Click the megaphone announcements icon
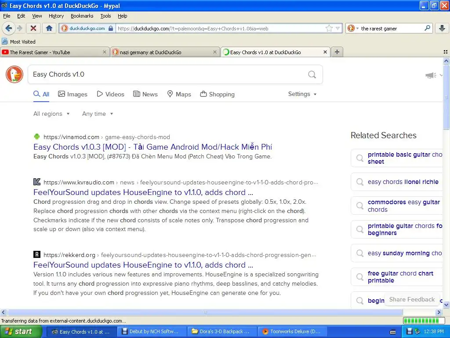Screen dimensions: 450x338 pos(431,75)
